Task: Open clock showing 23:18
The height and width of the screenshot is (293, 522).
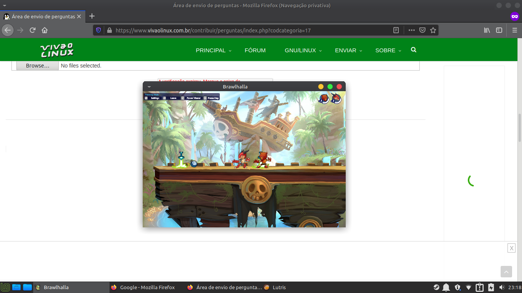Action: point(515,287)
